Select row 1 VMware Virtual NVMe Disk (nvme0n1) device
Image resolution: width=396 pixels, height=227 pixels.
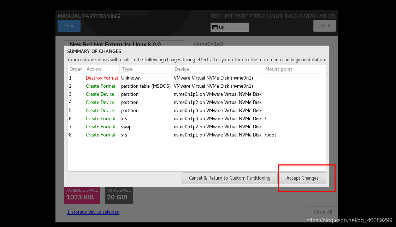point(213,78)
